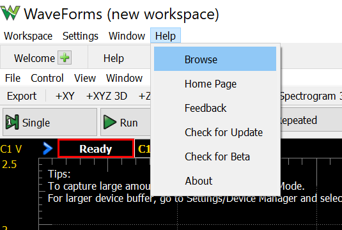Viewport: 342px width, 230px height.
Task: Open the Settings menu
Action: tap(81, 36)
